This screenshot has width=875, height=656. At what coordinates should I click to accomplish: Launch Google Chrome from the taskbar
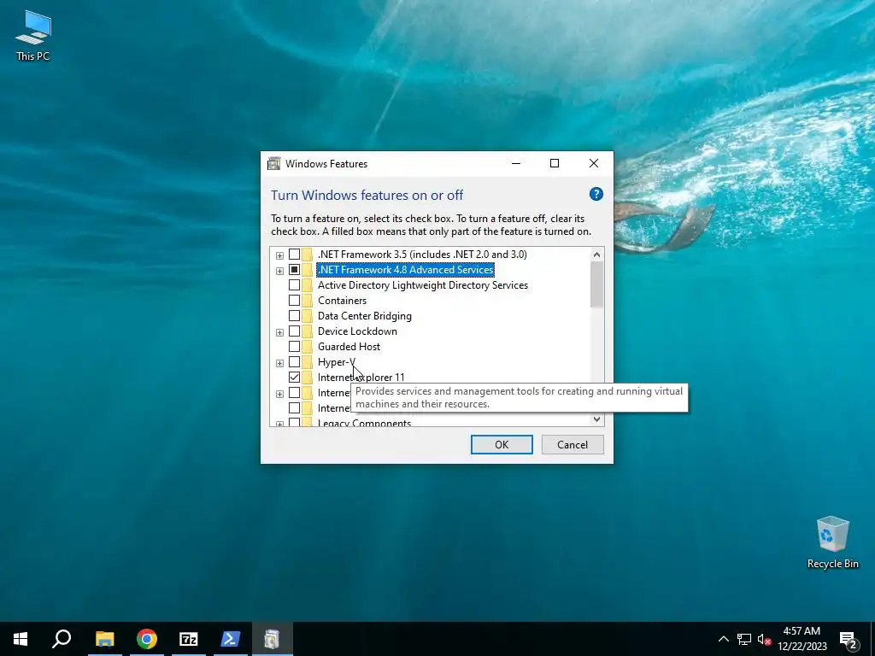pos(147,639)
